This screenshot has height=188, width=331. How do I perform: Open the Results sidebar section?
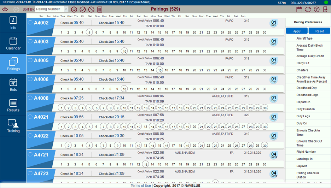13,105
